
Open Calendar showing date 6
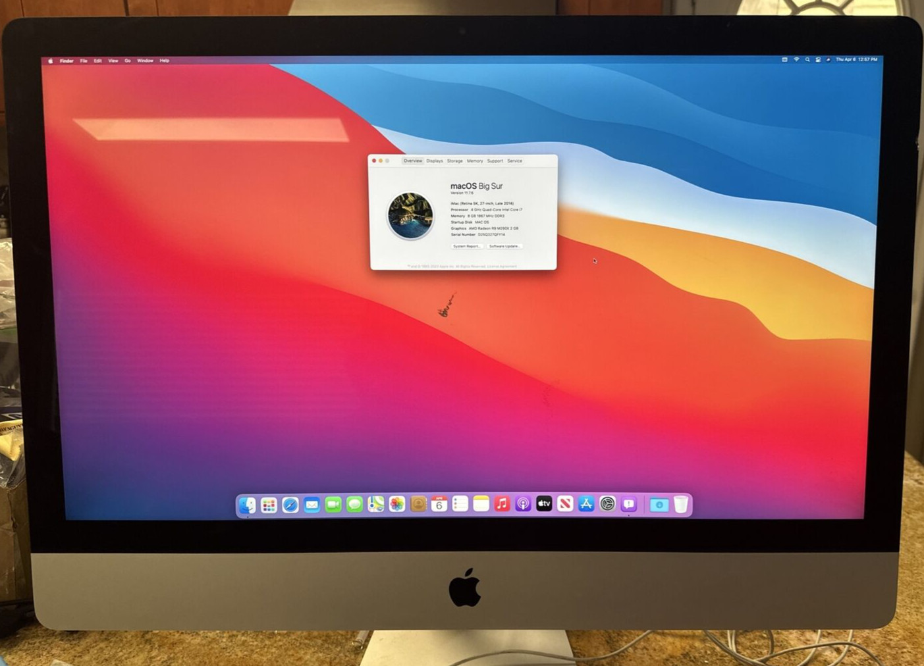click(x=439, y=504)
